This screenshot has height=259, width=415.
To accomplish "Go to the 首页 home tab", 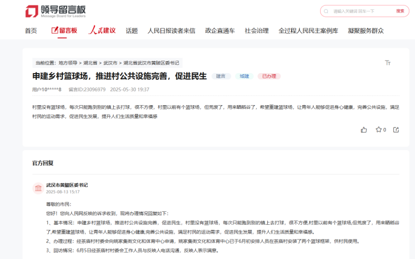I will [31, 31].
